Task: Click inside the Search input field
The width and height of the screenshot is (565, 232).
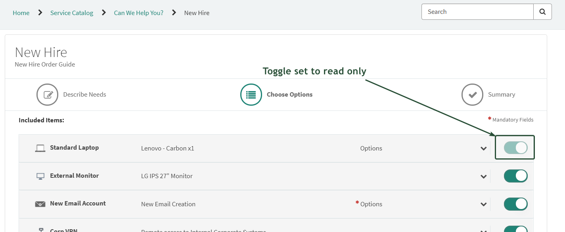Action: pos(476,11)
